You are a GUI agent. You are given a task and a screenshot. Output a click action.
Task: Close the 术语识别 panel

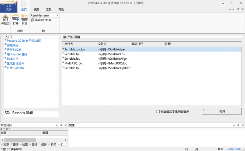point(66,125)
